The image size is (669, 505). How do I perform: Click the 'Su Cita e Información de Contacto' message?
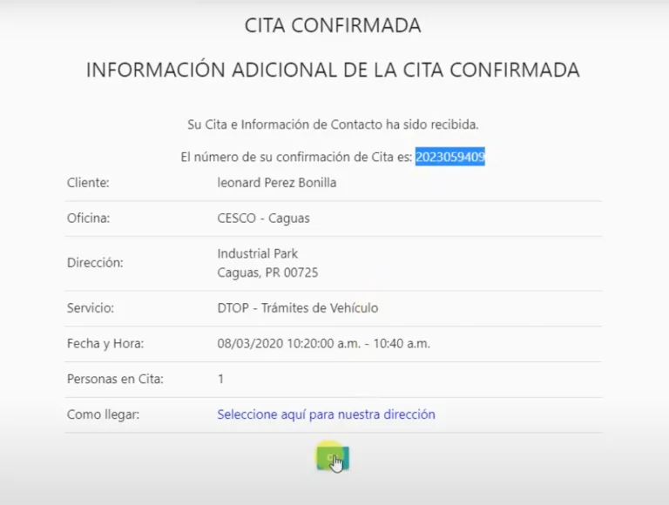pos(333,125)
